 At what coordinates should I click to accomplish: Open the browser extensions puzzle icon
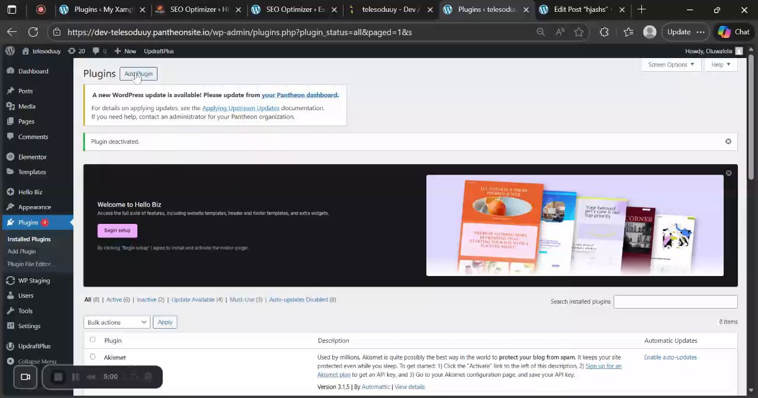tap(604, 32)
